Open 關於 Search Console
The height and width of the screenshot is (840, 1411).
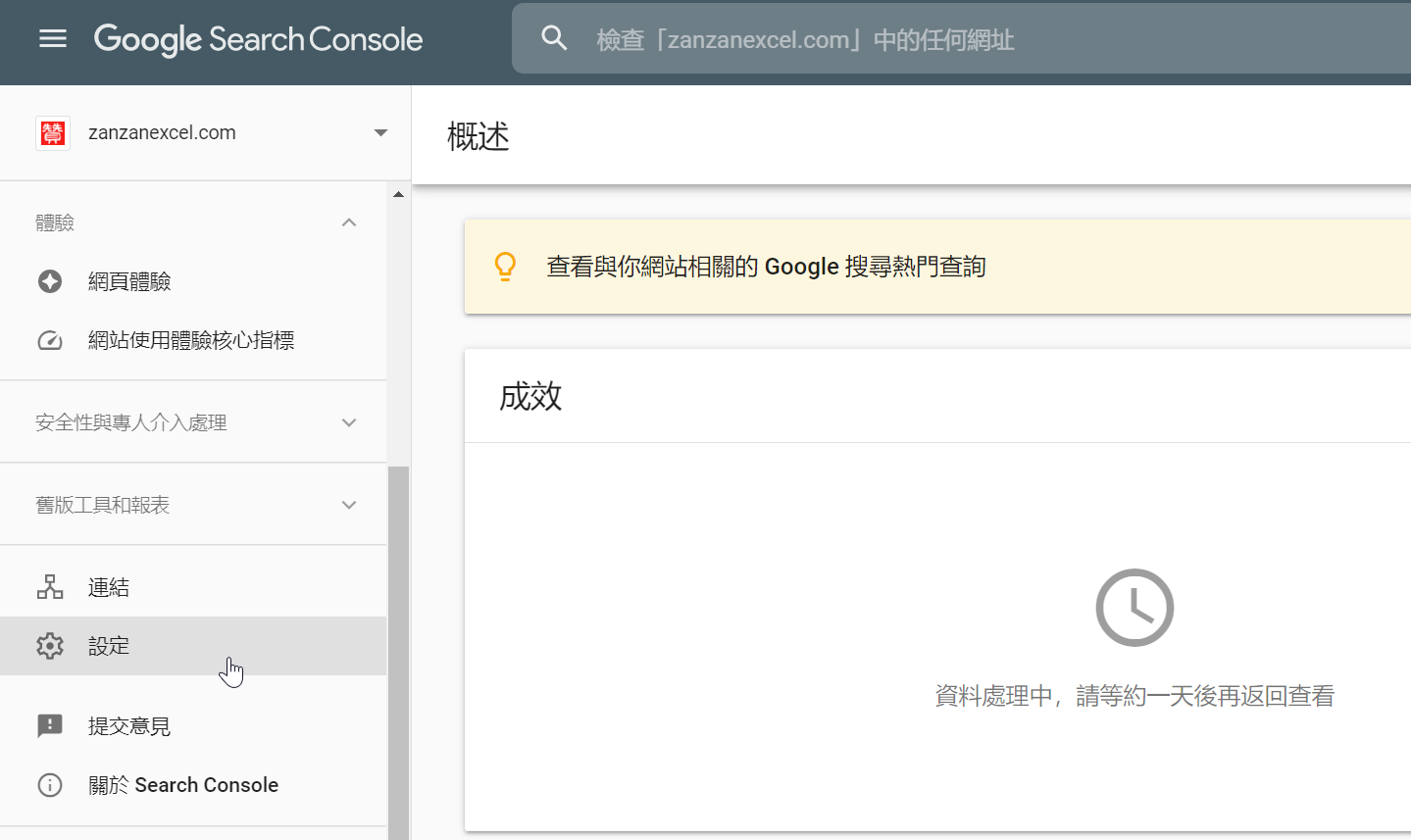(193, 785)
